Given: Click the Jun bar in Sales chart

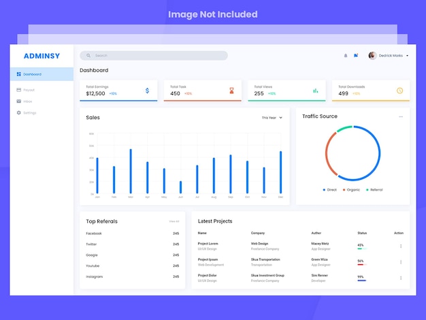Looking at the screenshot, I should tap(180, 187).
